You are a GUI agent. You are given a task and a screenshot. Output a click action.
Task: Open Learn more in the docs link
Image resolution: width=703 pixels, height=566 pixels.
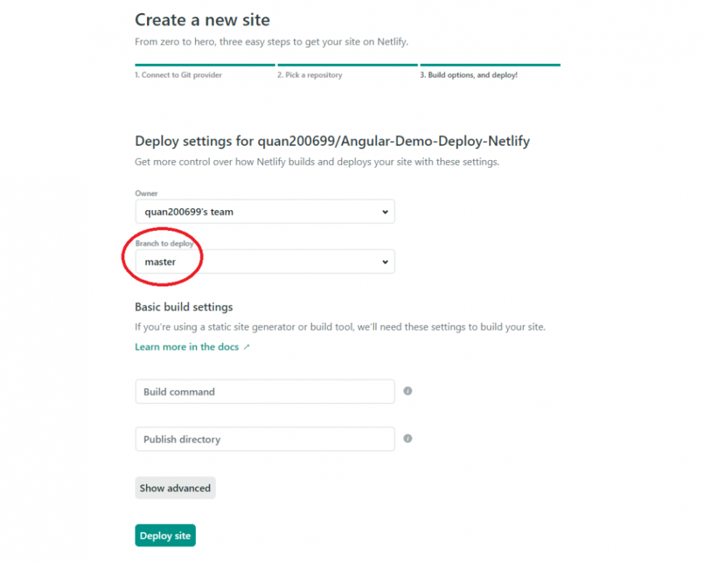[188, 346]
